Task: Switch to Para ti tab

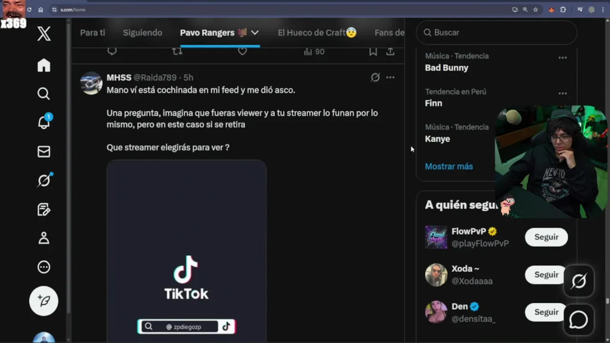Action: tap(92, 32)
